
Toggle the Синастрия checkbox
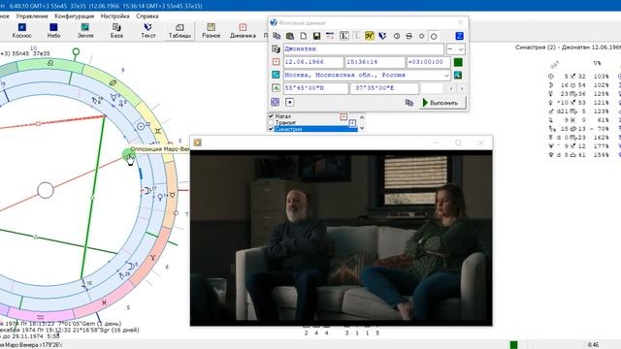click(x=271, y=129)
